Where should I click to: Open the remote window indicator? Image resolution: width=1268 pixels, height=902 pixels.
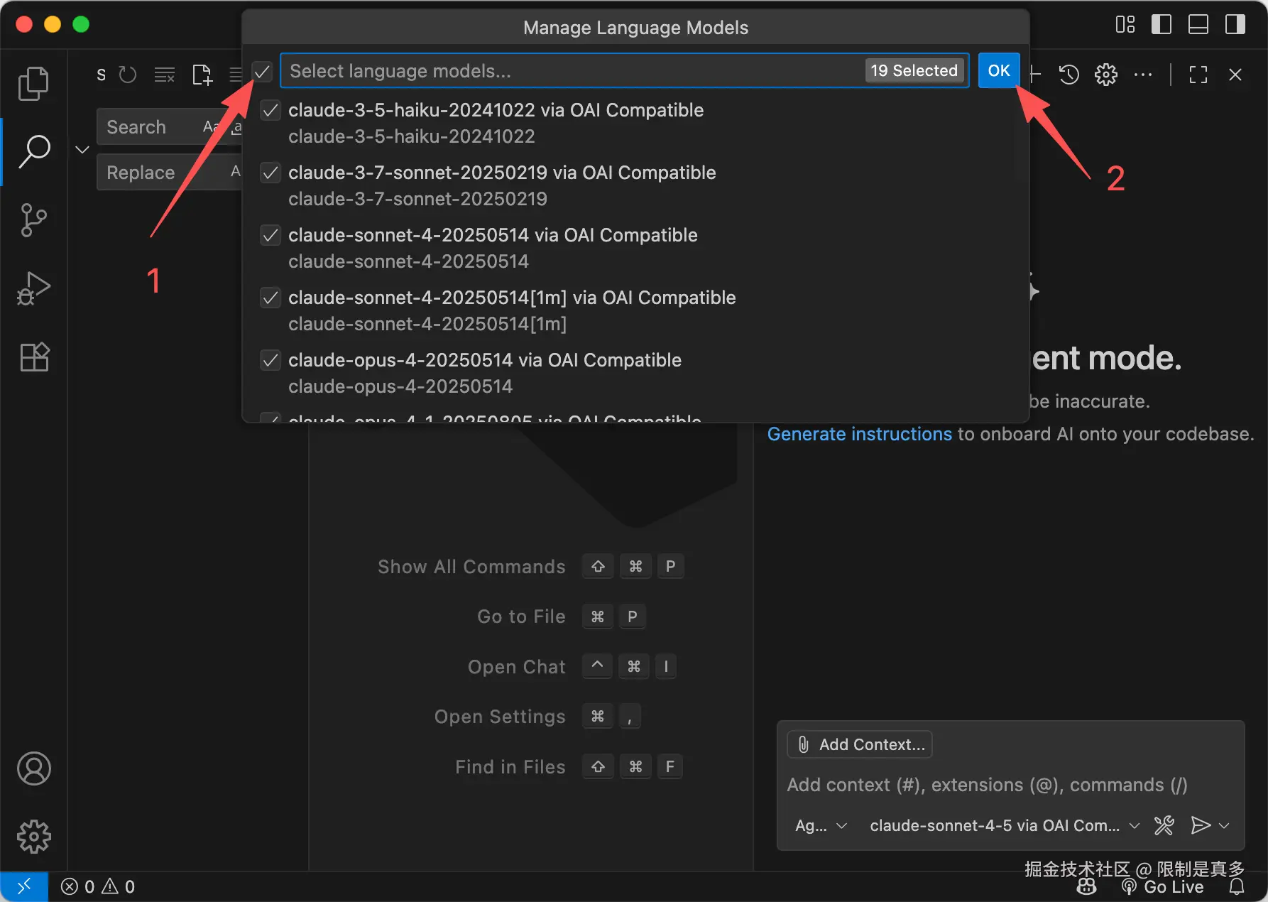click(24, 886)
